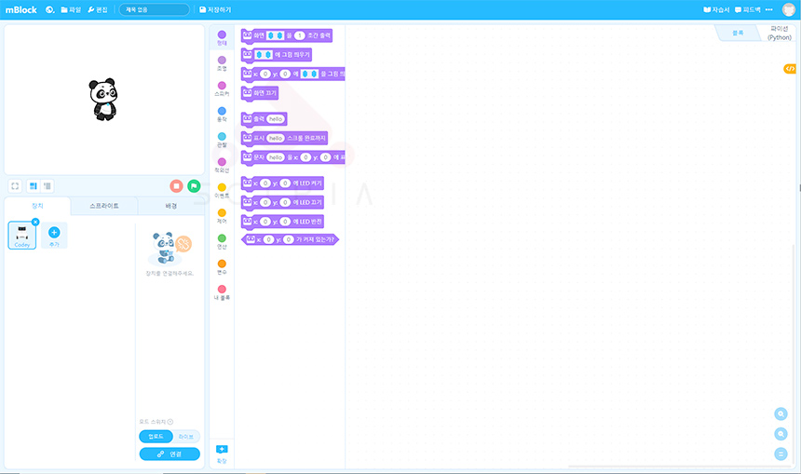Screen dimensions: 801x474
Task: Click y value in the LED 끄기 block
Action: (285, 202)
